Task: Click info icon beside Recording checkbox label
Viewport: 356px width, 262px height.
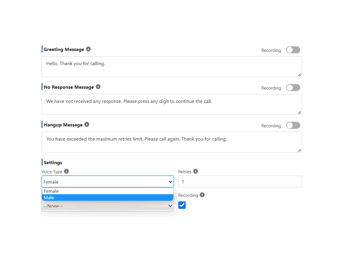Action: coord(202,195)
